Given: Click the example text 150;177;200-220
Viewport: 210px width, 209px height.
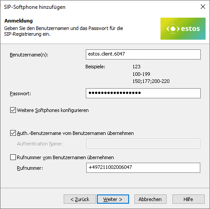Looking at the screenshot, I should 151,81.
